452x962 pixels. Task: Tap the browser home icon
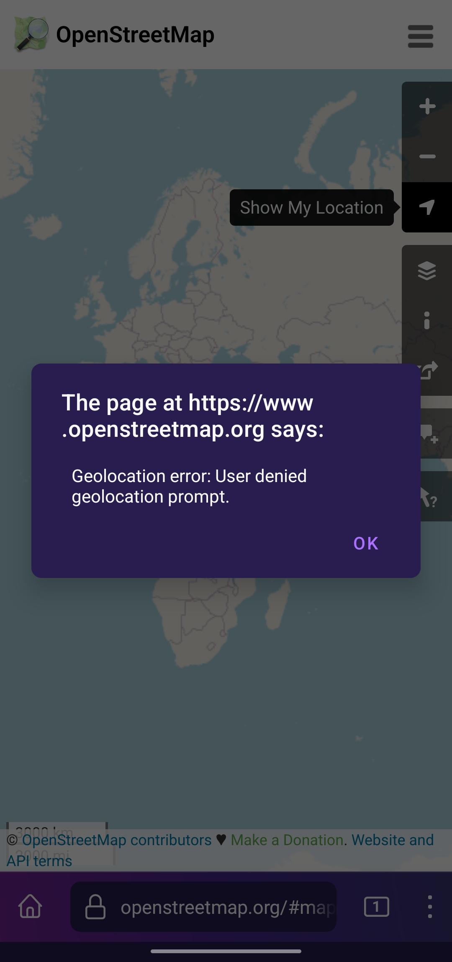coord(29,907)
